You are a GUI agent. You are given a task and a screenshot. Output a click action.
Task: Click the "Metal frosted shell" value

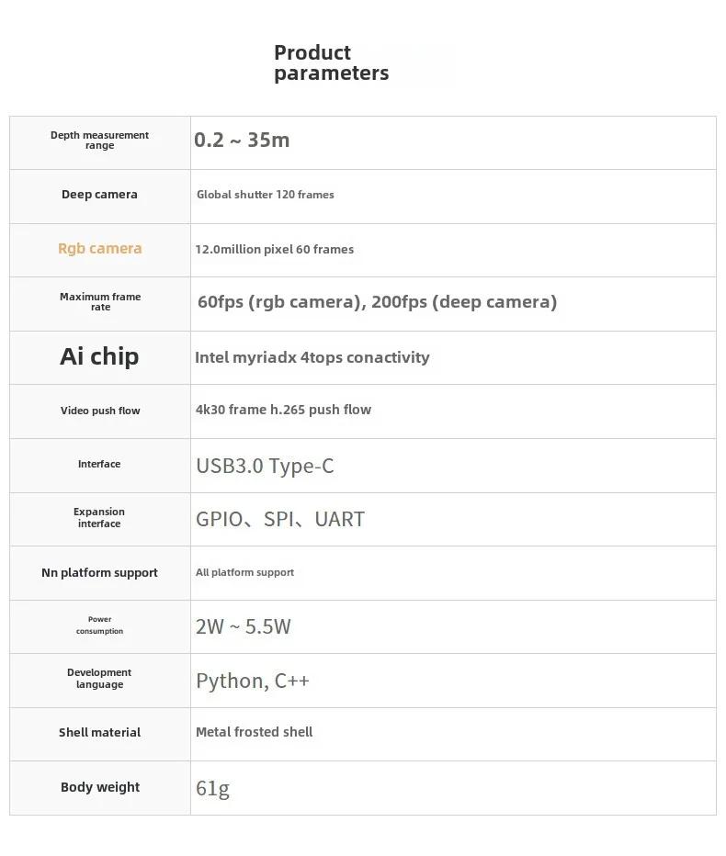(x=254, y=732)
